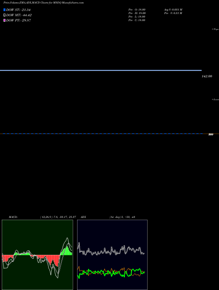Click the Avg V volume value
The height and width of the screenshot is (290, 219).
coord(173,10)
